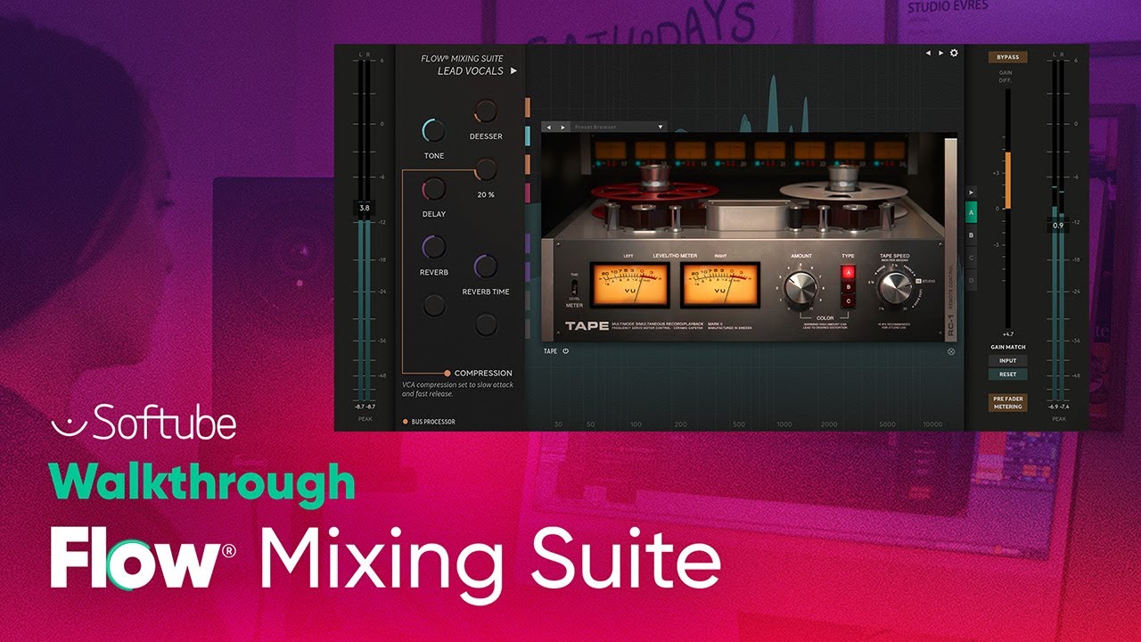Click the Deesser knob

click(x=486, y=111)
